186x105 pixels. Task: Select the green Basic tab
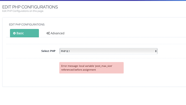[24, 33]
